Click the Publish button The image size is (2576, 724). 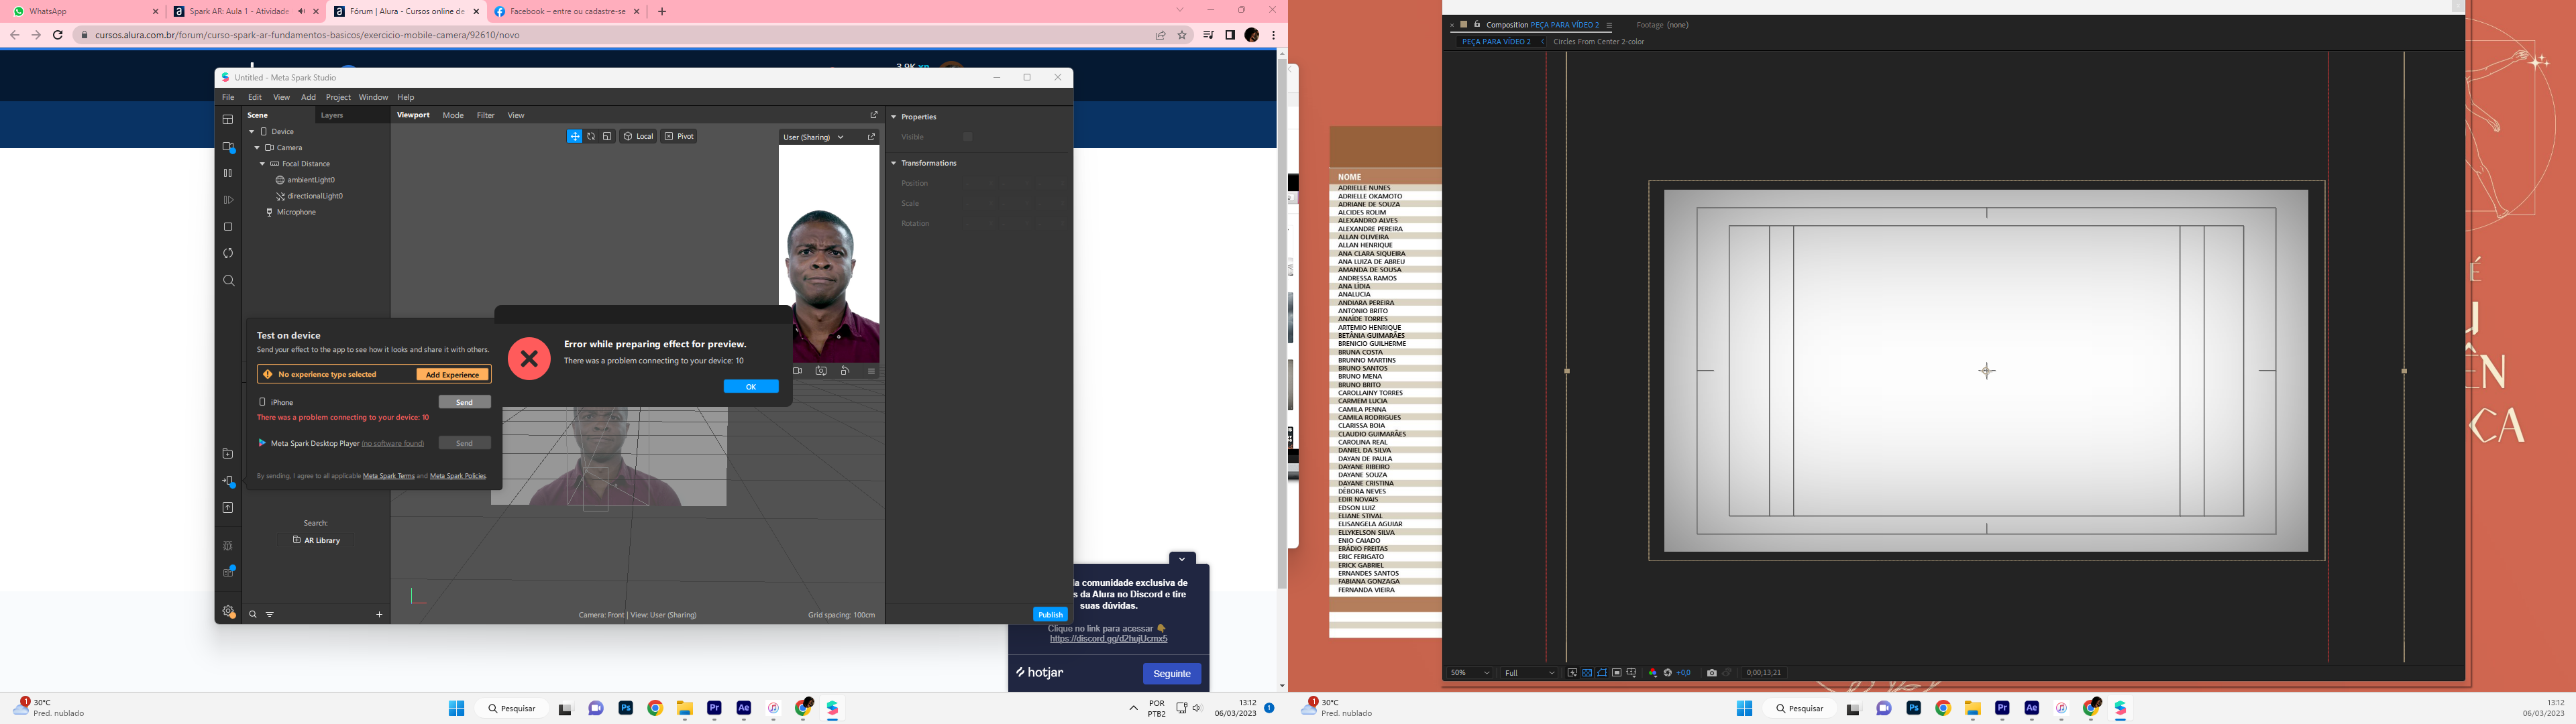[x=1050, y=615]
